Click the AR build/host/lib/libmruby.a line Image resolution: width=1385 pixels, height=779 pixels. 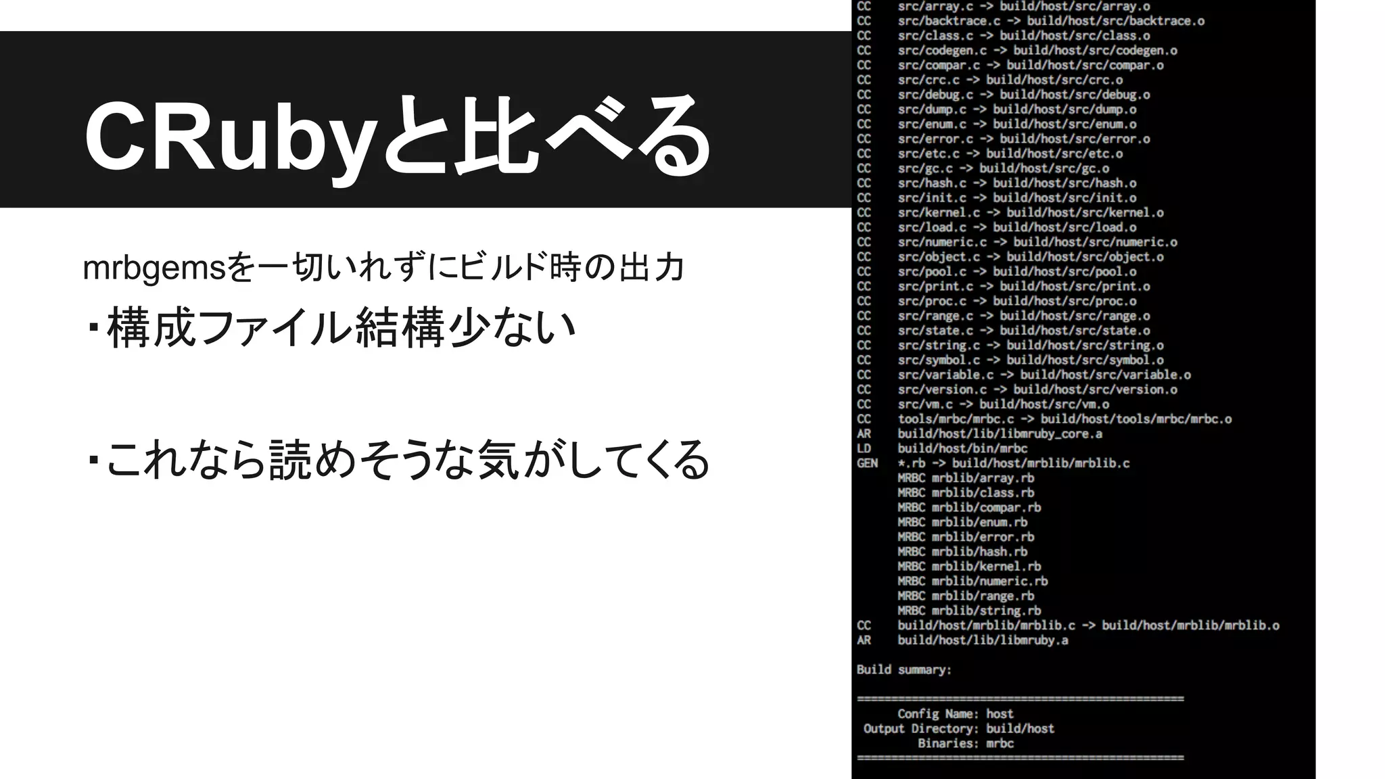coord(962,640)
